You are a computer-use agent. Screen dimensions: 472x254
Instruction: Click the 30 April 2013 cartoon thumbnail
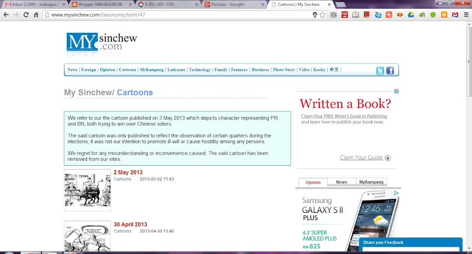click(x=88, y=236)
